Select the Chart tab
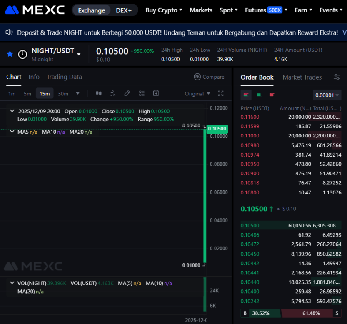Image resolution: width=347 pixels, height=324 pixels. pyautogui.click(x=14, y=77)
